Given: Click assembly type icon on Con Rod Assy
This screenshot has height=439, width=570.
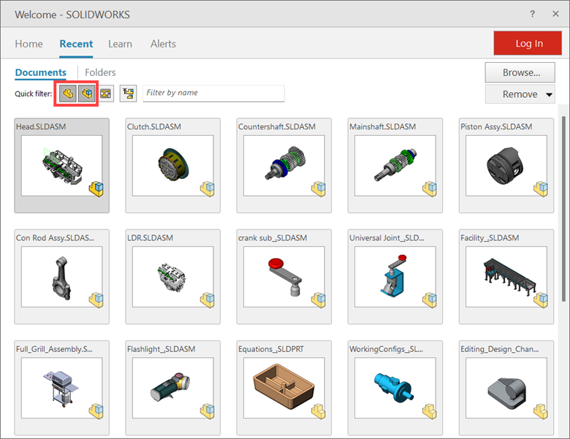Looking at the screenshot, I should [x=96, y=300].
